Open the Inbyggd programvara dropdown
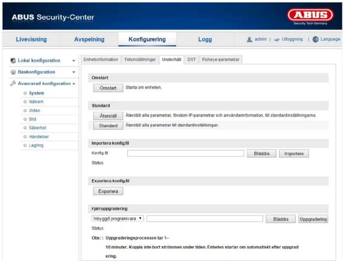 [118, 219]
